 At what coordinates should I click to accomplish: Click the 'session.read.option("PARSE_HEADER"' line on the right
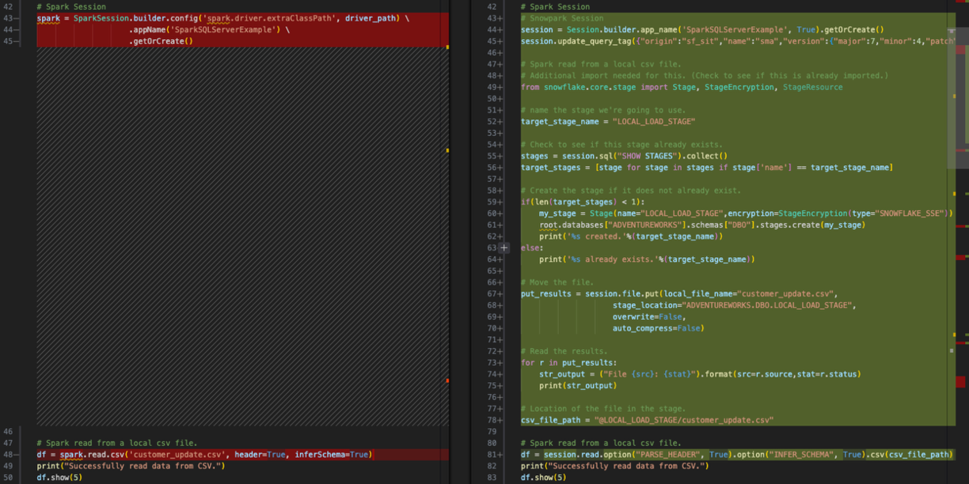pyautogui.click(x=736, y=455)
